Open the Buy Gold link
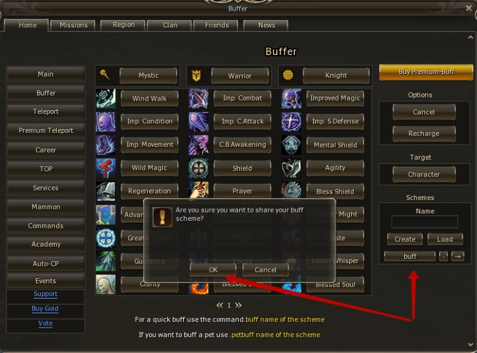 point(45,309)
